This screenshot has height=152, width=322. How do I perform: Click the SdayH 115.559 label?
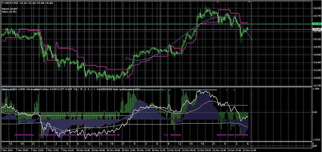point(9,9)
